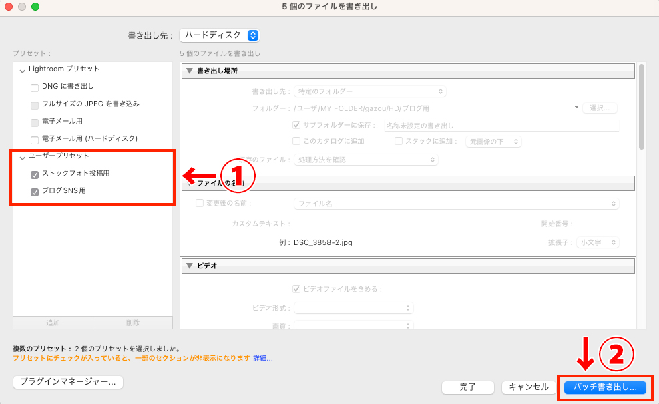Uncheck the ブログSNS用 preset
659x404 pixels.
pos(35,192)
